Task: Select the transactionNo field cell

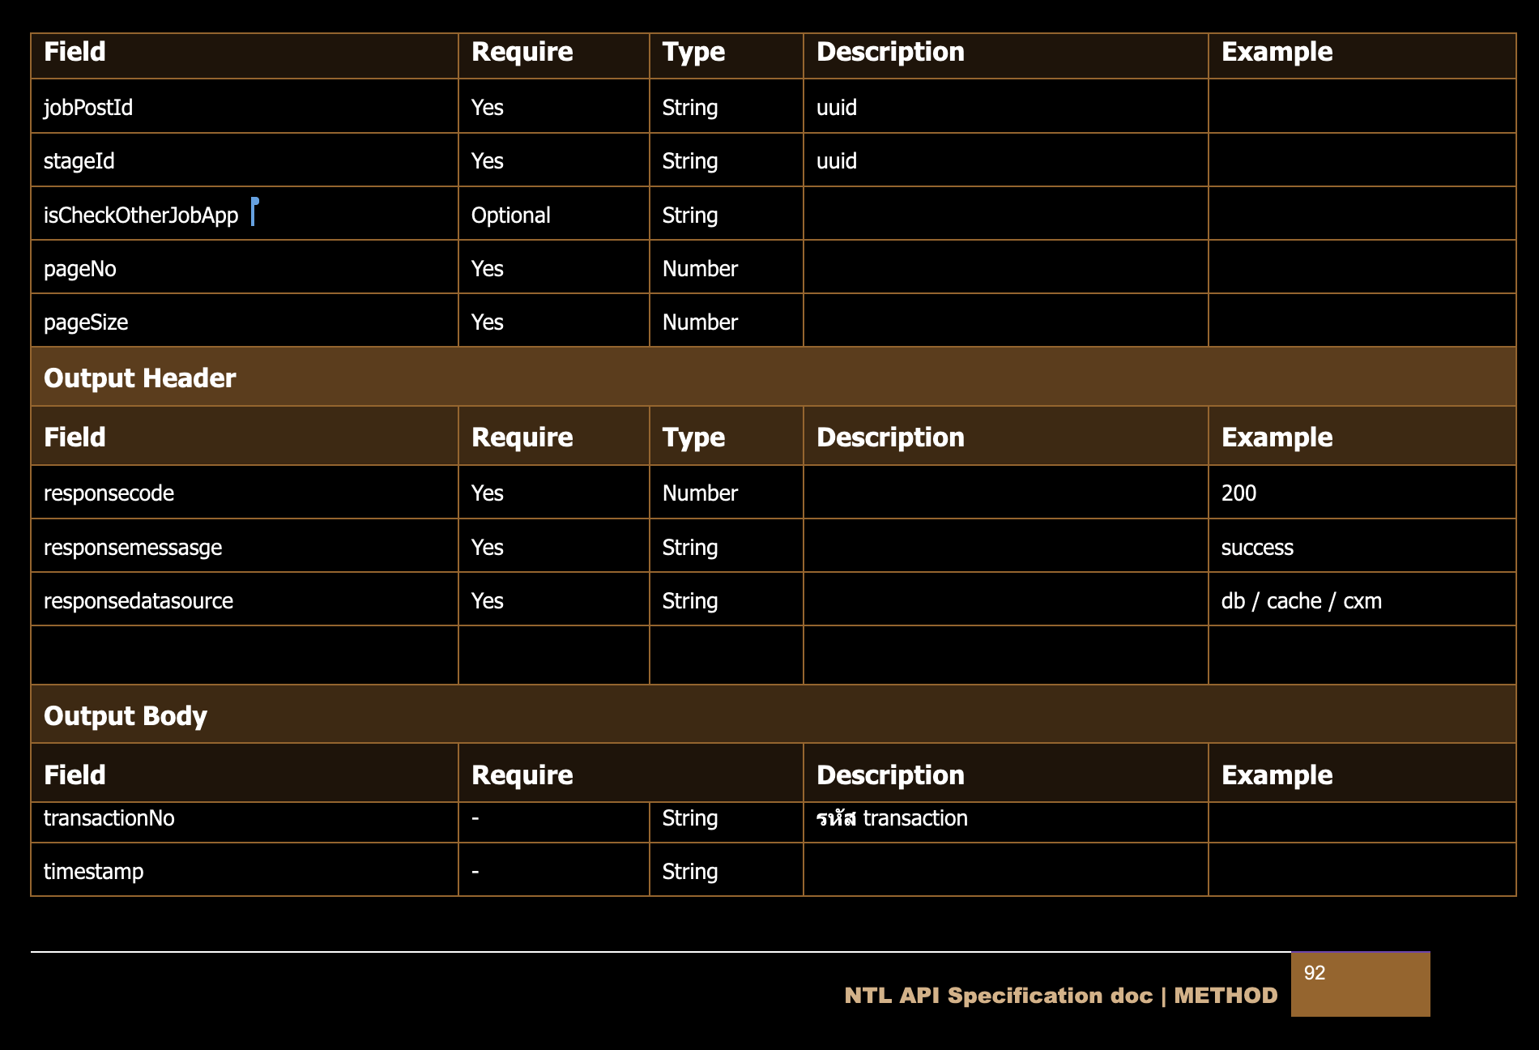Action: click(x=109, y=818)
